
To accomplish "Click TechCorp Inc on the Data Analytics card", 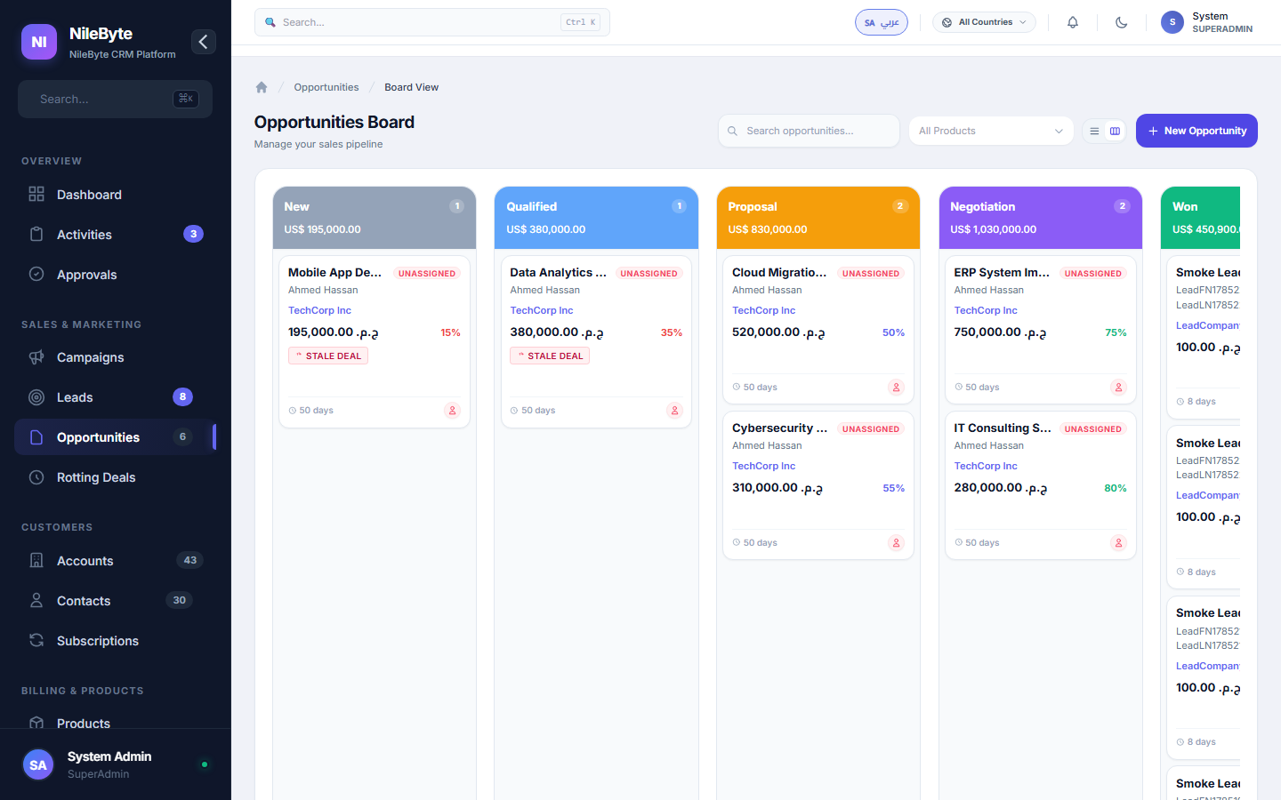I will [x=542, y=310].
